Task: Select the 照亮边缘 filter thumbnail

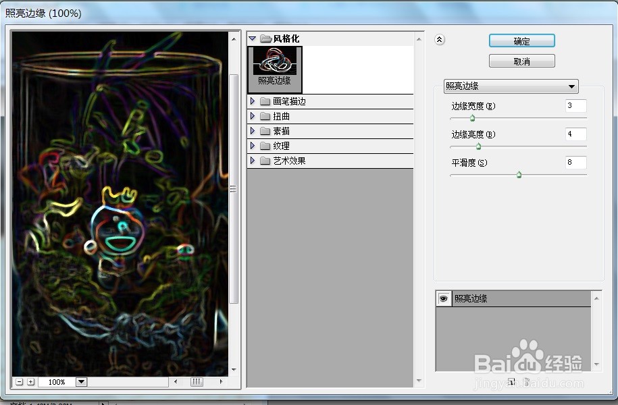Action: tap(275, 70)
